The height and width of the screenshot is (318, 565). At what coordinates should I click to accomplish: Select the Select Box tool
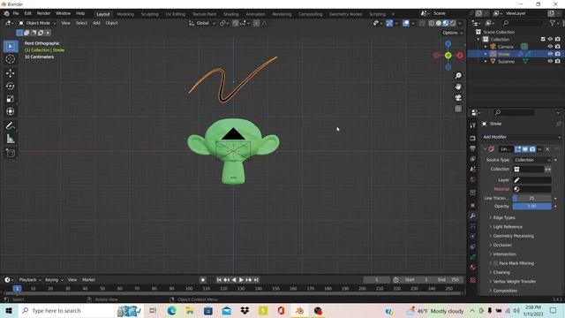click(x=11, y=47)
